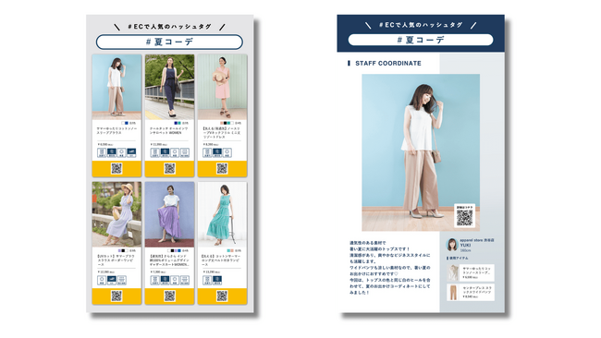Open the white blouse used-item card

[471, 272]
